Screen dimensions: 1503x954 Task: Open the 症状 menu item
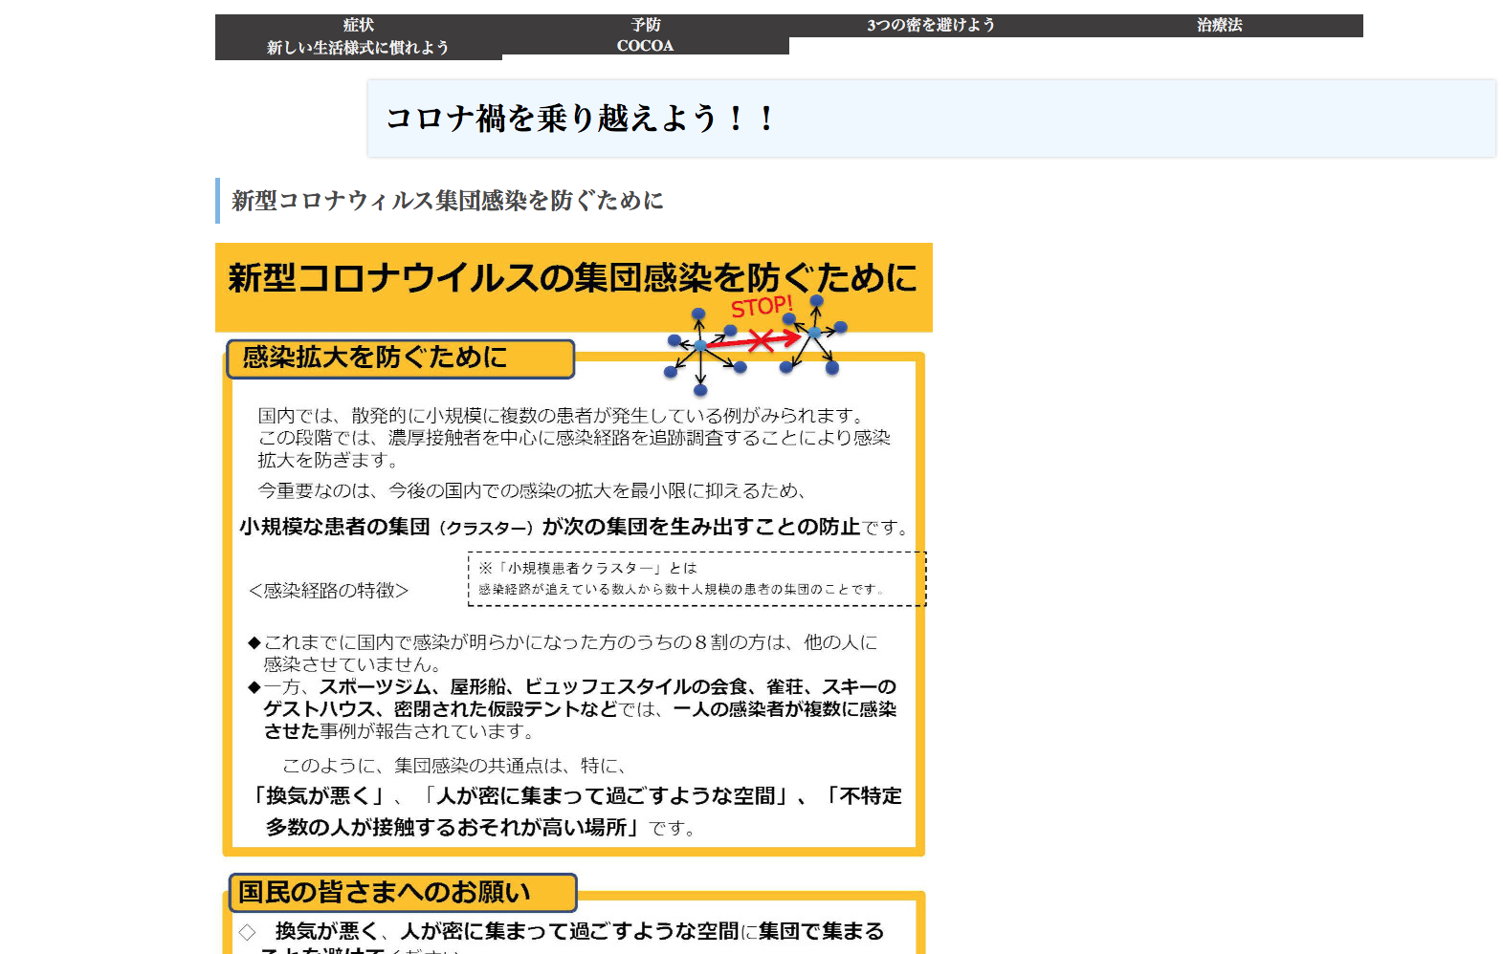358,25
